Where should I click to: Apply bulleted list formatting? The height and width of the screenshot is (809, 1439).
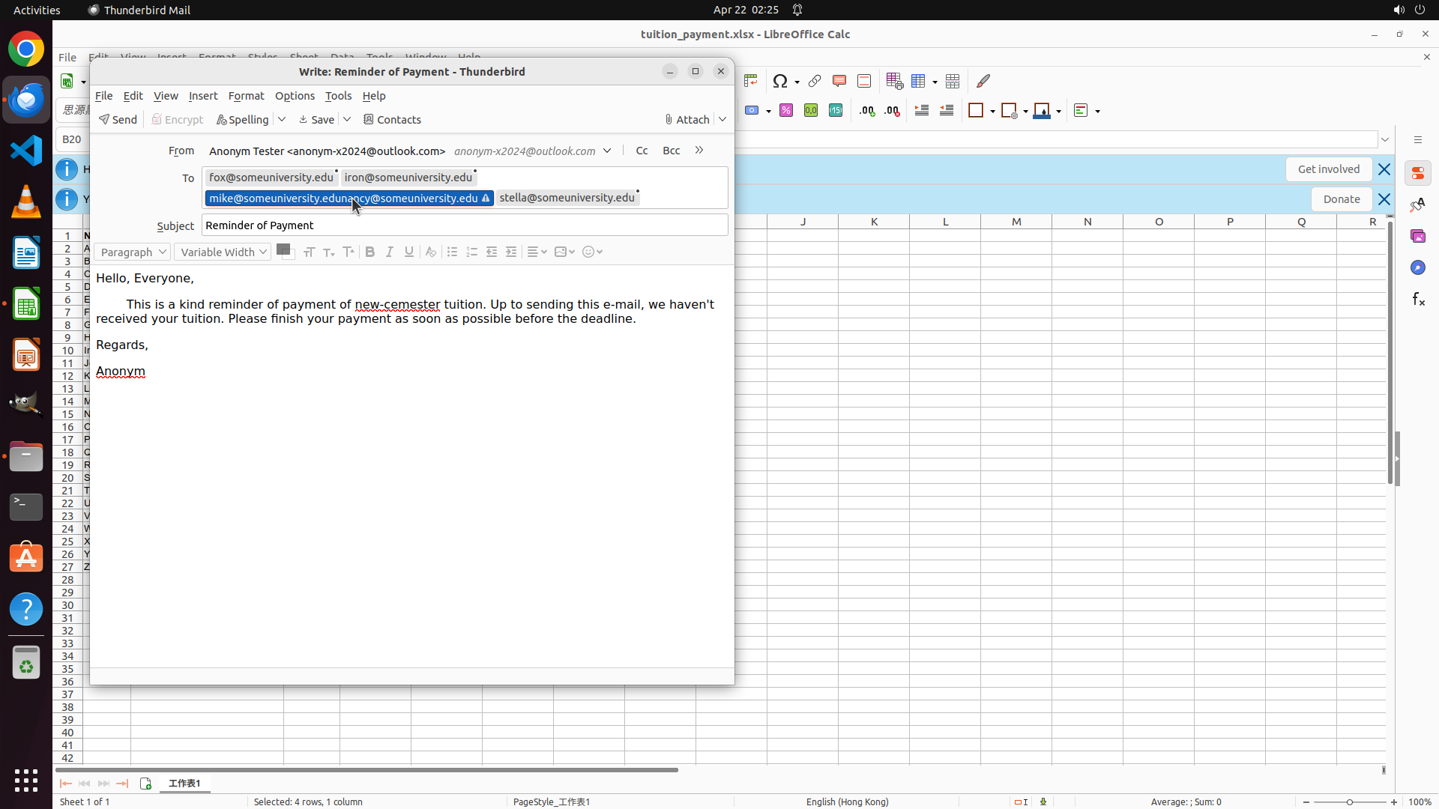(x=452, y=252)
